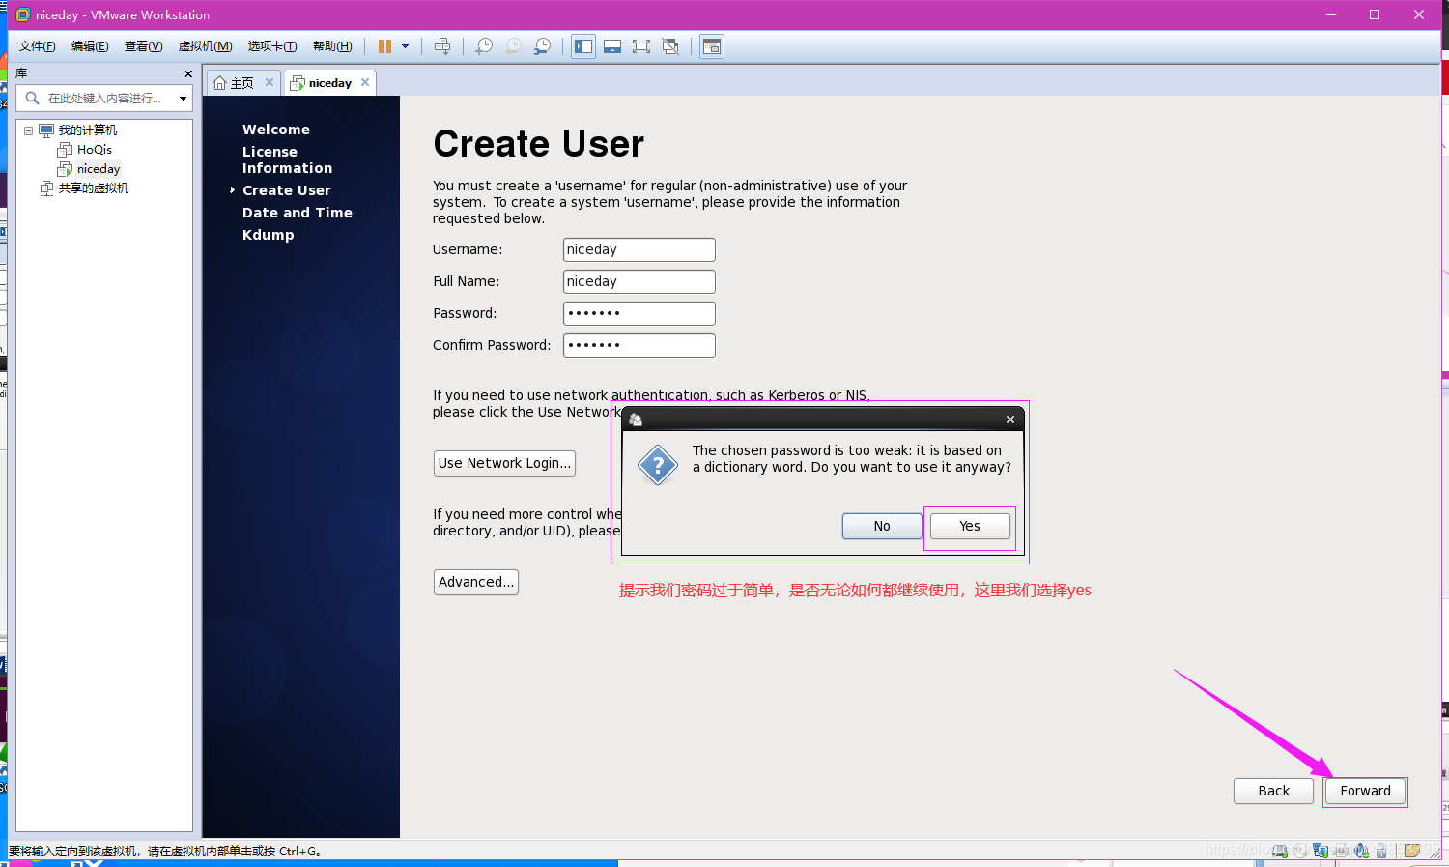
Task: Close the weak password dialog with X
Action: tap(1010, 419)
